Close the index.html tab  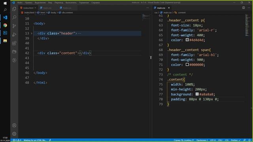click(35, 8)
